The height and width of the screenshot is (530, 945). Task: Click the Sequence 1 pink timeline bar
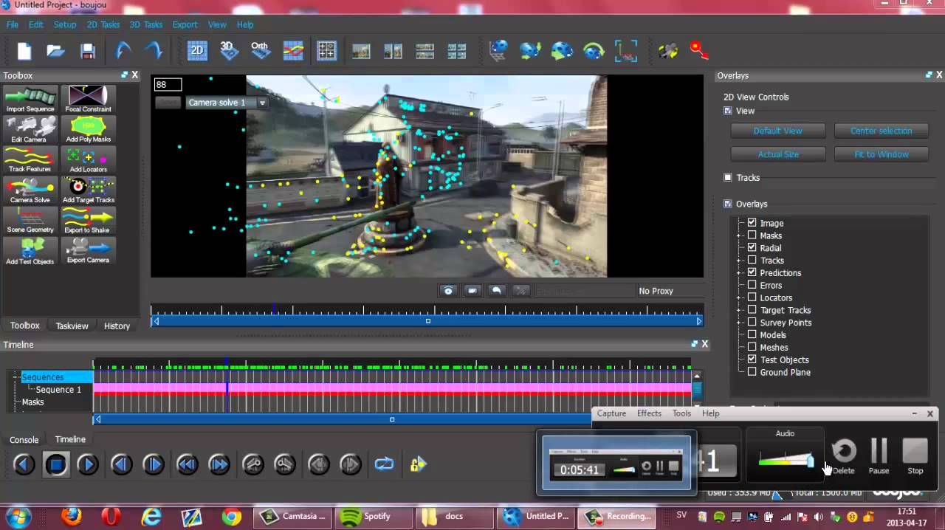click(392, 388)
